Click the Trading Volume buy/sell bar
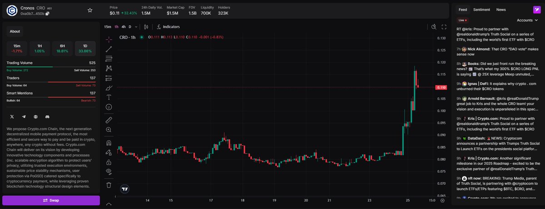Screen dimensions: 545x209 click(51, 67)
